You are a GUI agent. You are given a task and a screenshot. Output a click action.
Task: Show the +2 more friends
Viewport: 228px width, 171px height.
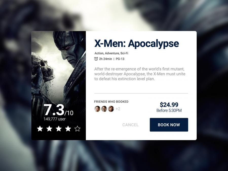(x=118, y=109)
